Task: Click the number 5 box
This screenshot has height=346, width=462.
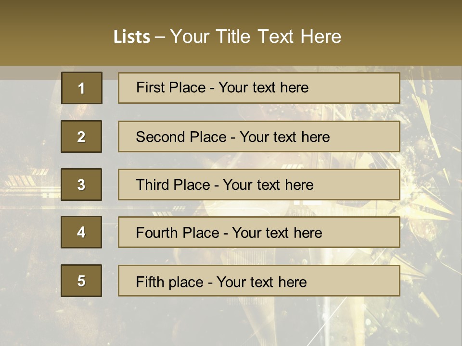Action: 81,281
